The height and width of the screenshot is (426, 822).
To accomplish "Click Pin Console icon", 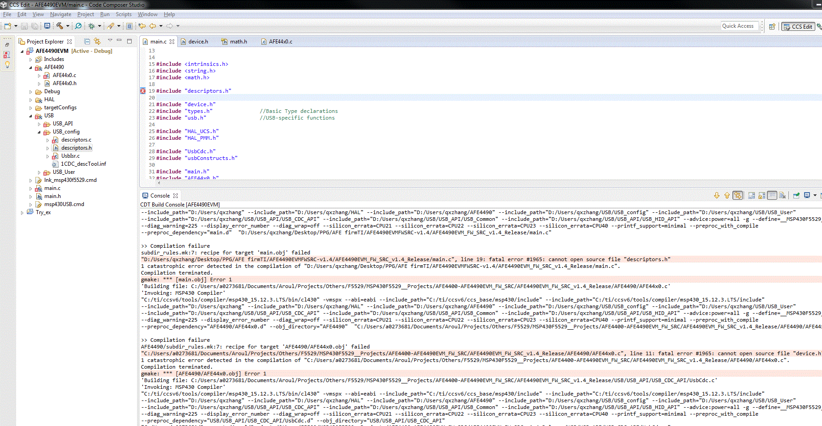I will [x=796, y=195].
